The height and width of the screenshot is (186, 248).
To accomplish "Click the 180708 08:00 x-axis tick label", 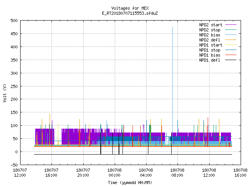I will click(177, 173).
